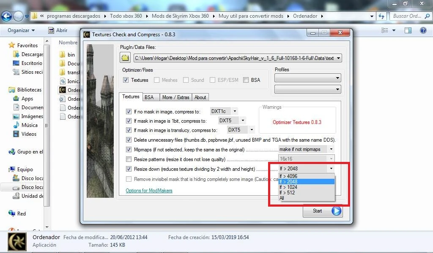Click 'Mods de Skyrim Xbox 360' breadcrumb

[x=180, y=16]
